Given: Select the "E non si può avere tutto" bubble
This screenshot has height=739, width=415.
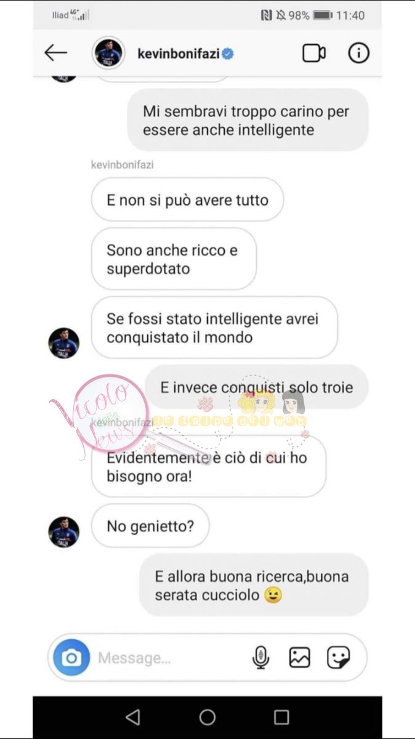Looking at the screenshot, I should click(187, 200).
